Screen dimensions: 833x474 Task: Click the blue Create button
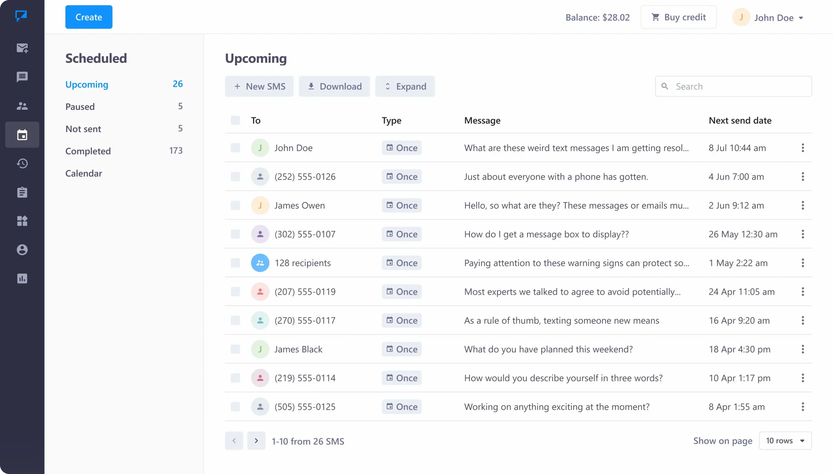[89, 17]
